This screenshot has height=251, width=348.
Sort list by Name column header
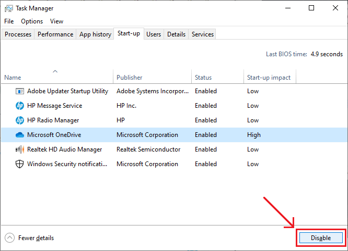13,78
